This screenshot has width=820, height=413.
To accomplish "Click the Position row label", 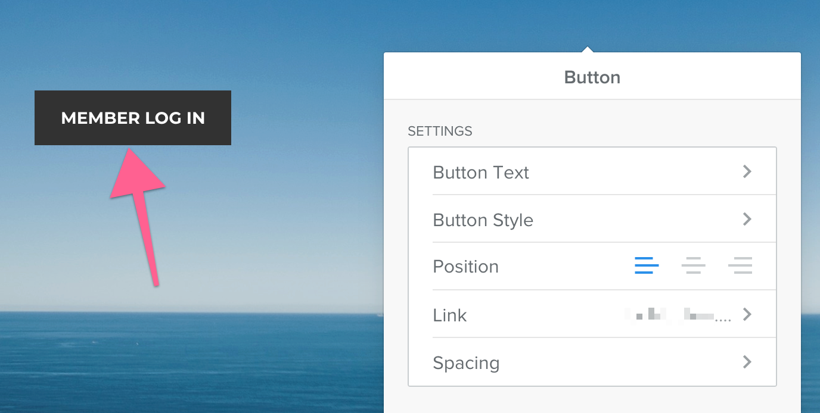I will 465,267.
